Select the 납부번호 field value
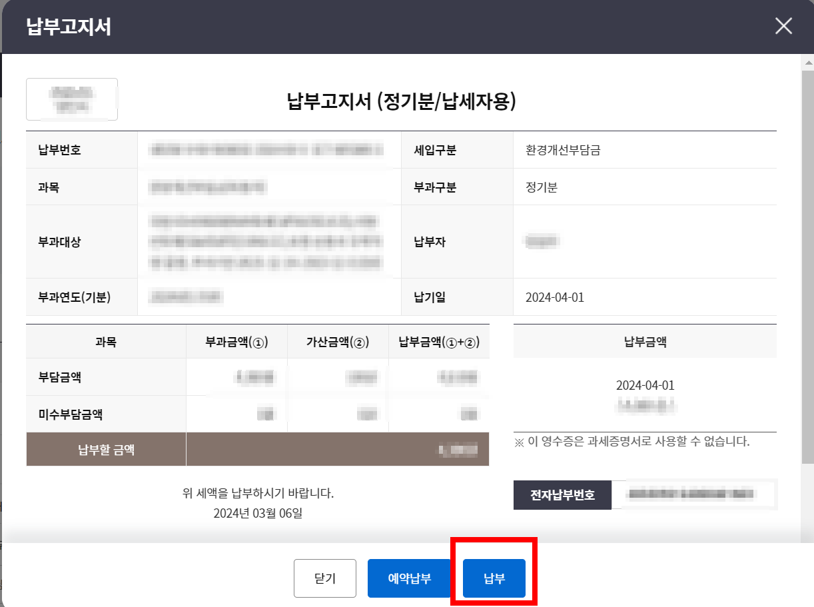Image resolution: width=814 pixels, height=607 pixels. (x=266, y=149)
